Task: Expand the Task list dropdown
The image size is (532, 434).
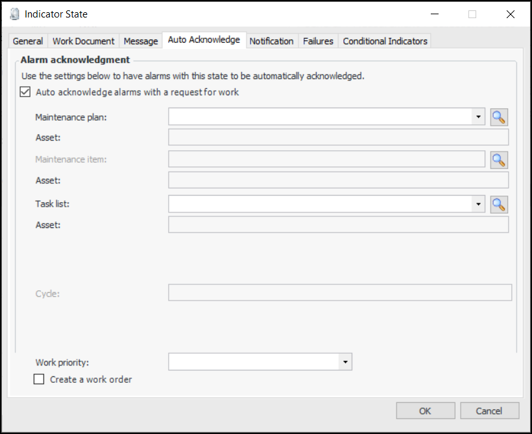Action: (x=478, y=204)
